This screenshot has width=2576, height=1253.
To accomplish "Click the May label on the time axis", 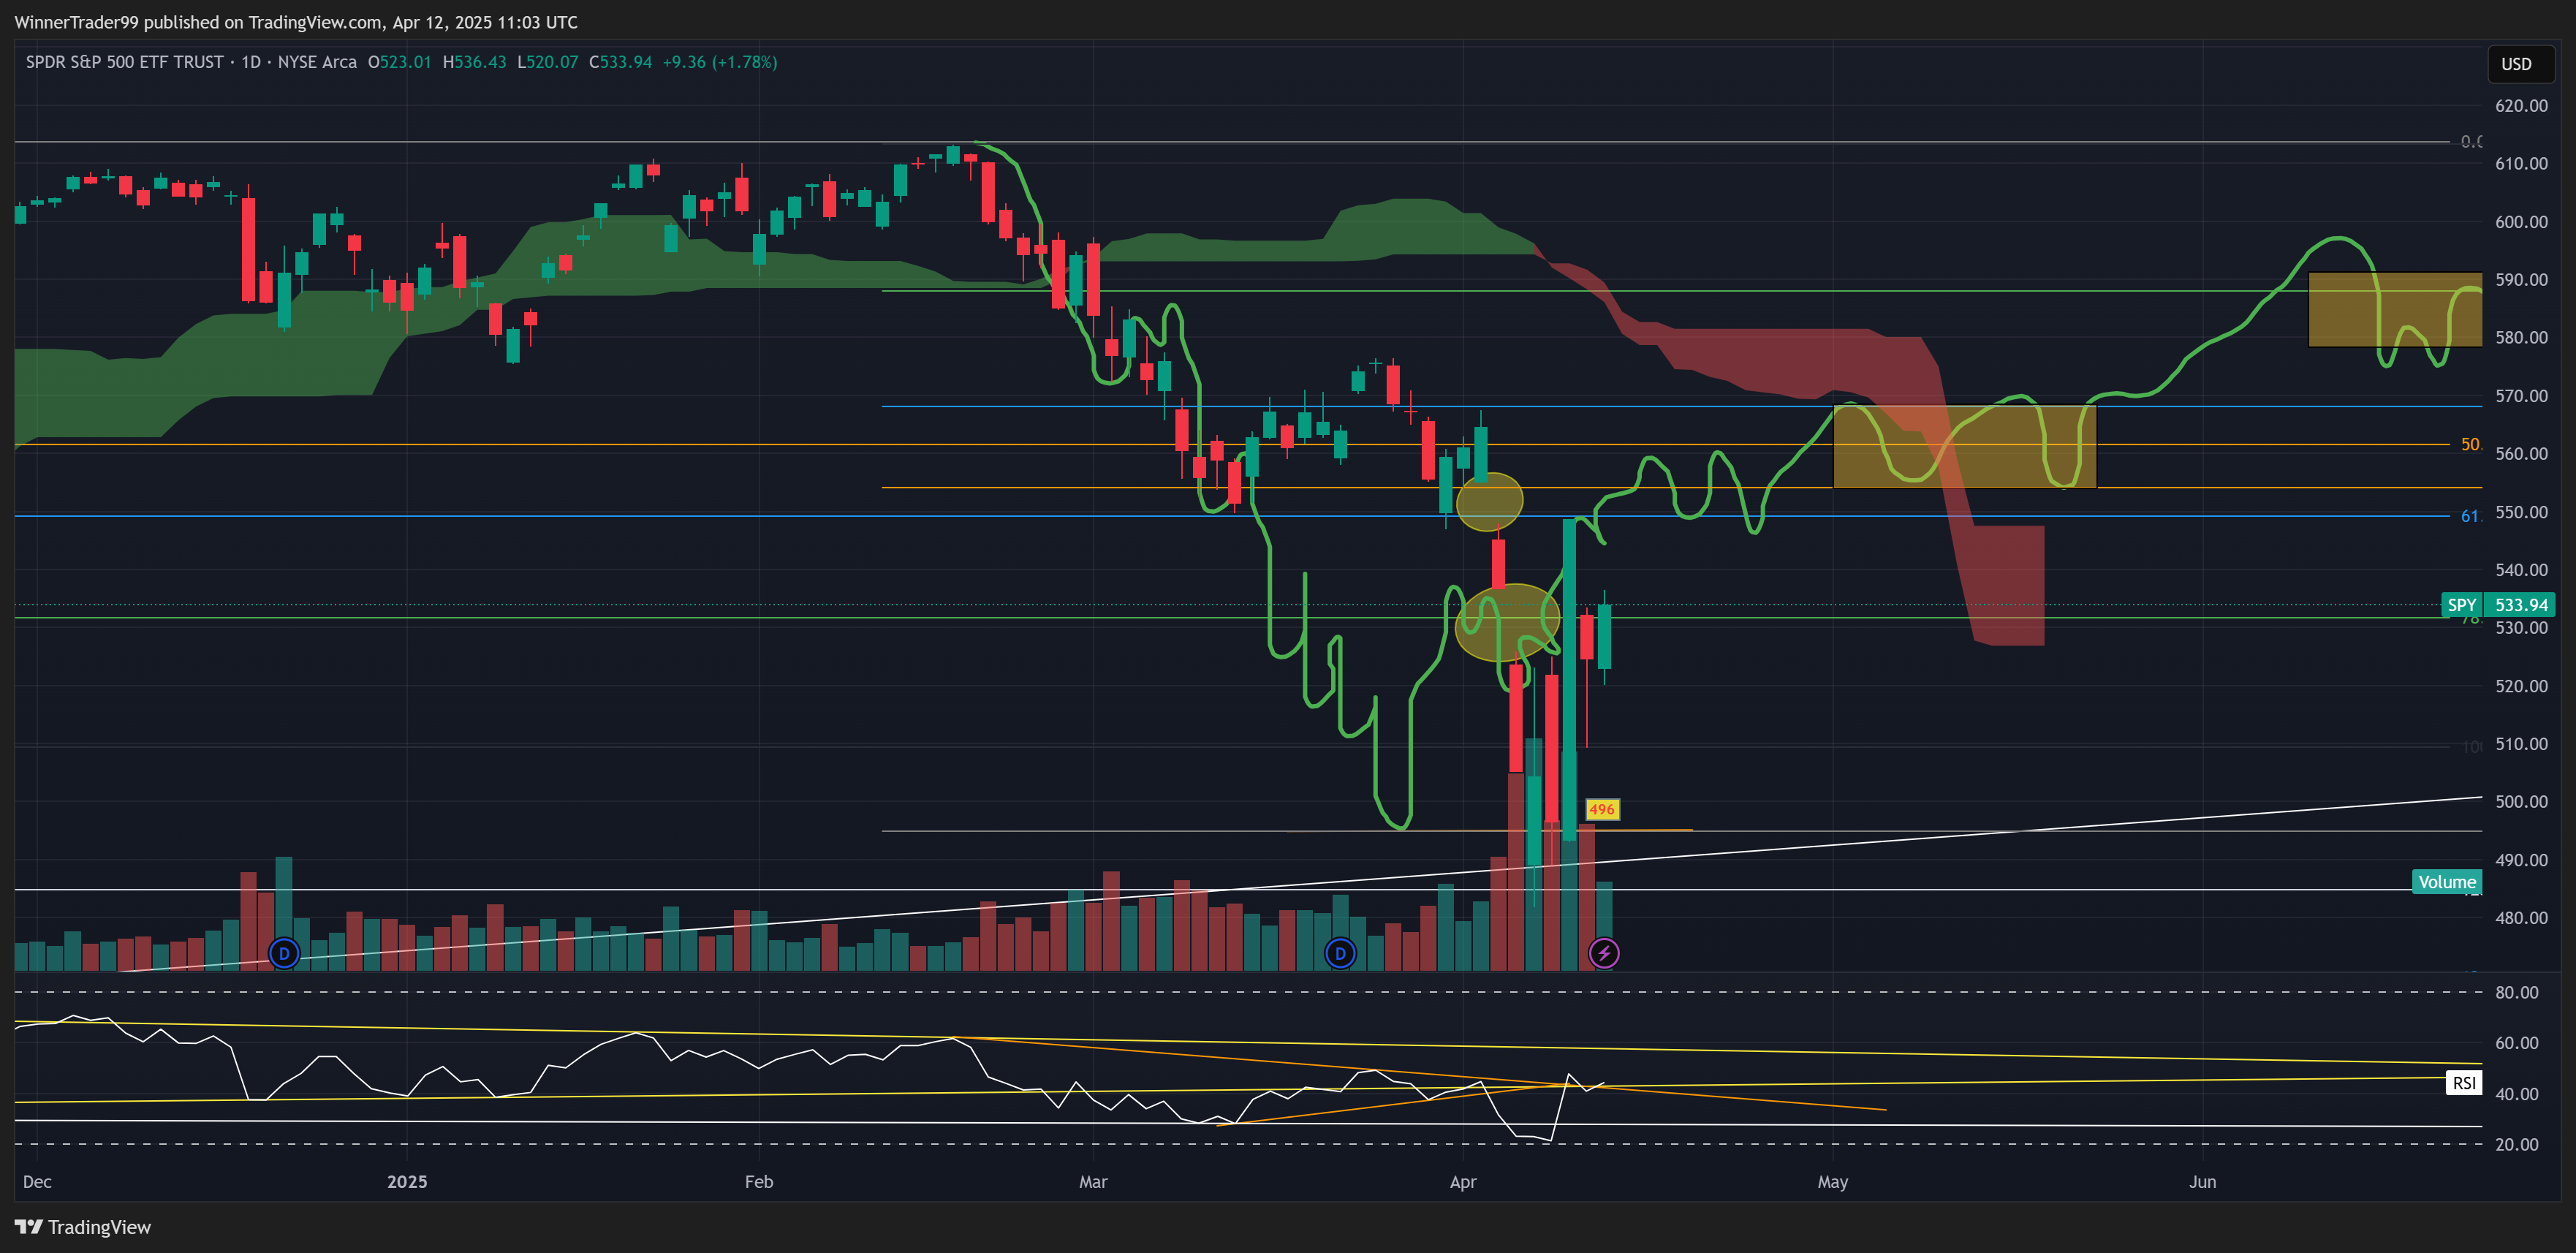I will [1833, 1182].
